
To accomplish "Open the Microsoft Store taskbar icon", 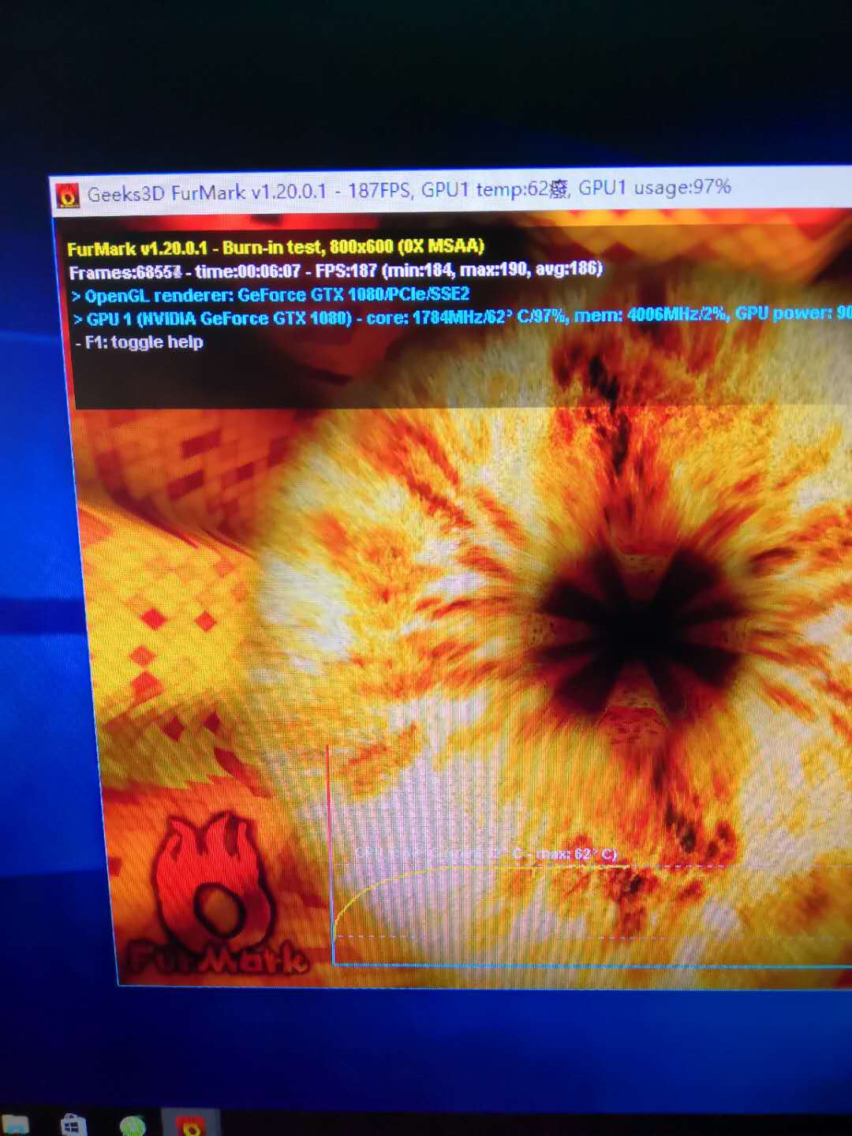I will coord(74,1125).
